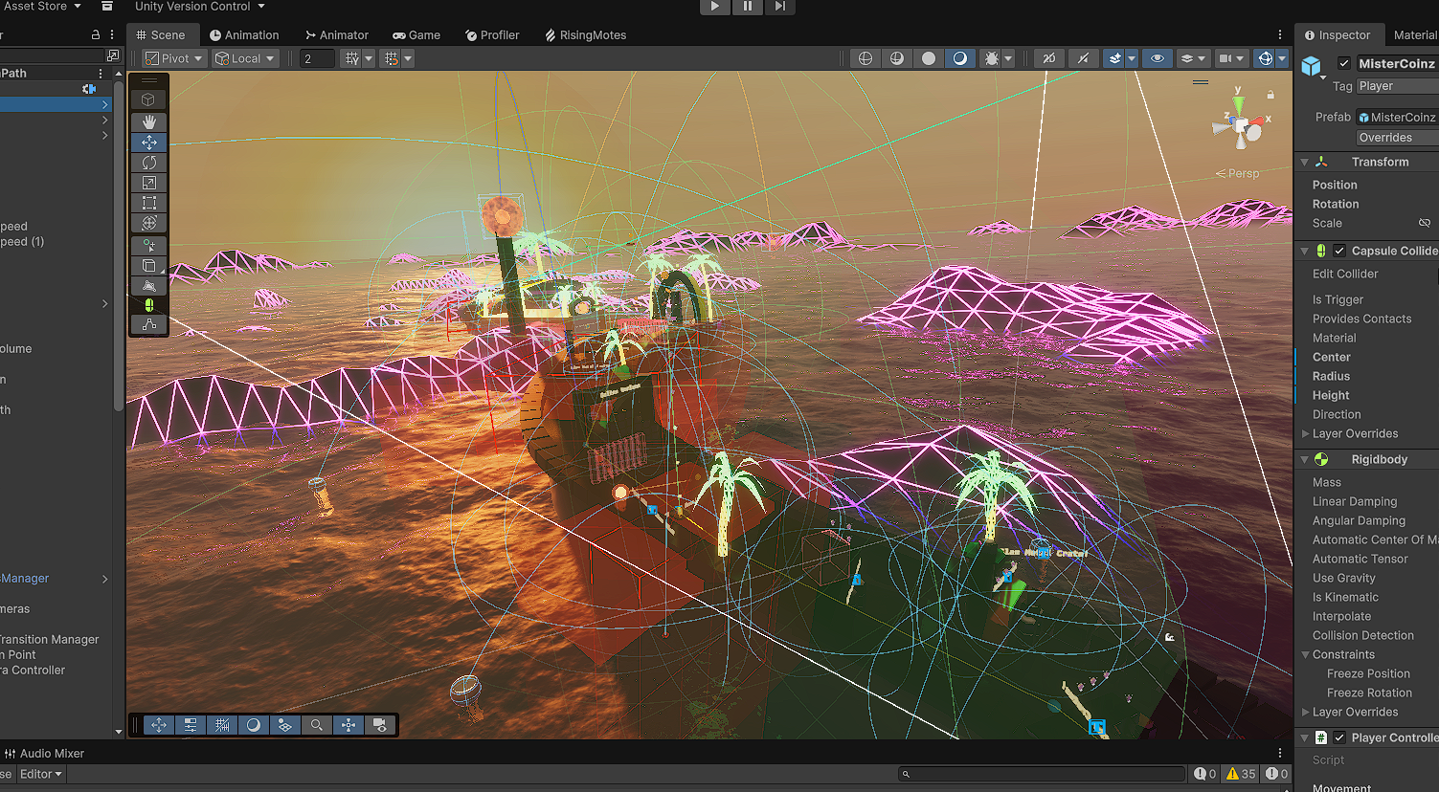The width and height of the screenshot is (1439, 792).
Task: Toggle scene visibility eye icon
Action: [x=1158, y=58]
